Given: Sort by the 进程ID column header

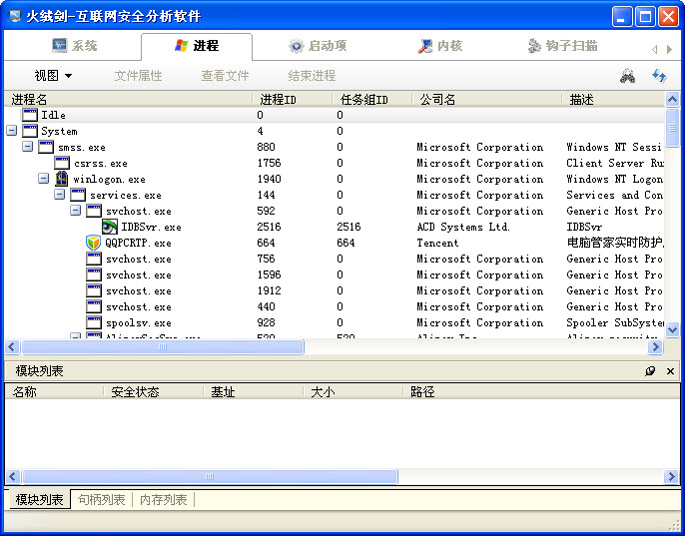Looking at the screenshot, I should 293,100.
